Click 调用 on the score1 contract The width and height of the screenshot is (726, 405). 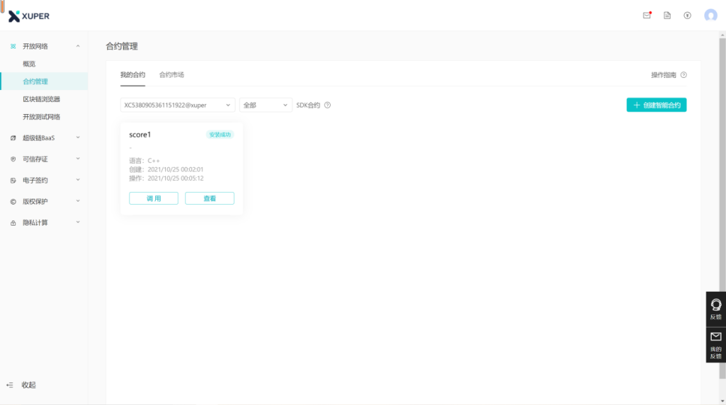[x=154, y=199]
